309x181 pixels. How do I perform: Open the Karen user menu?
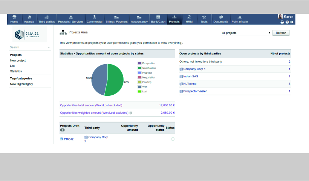pos(286,17)
